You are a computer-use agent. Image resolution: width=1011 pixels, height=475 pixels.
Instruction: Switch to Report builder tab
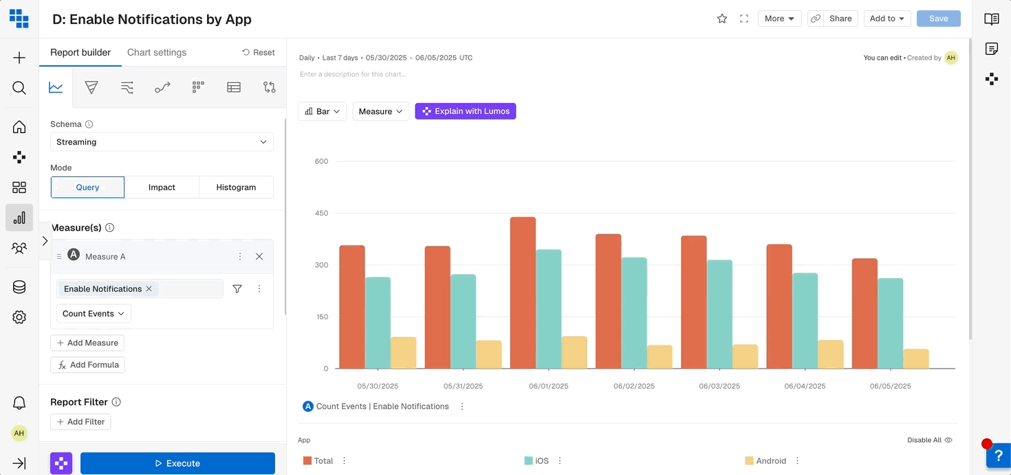click(x=80, y=52)
